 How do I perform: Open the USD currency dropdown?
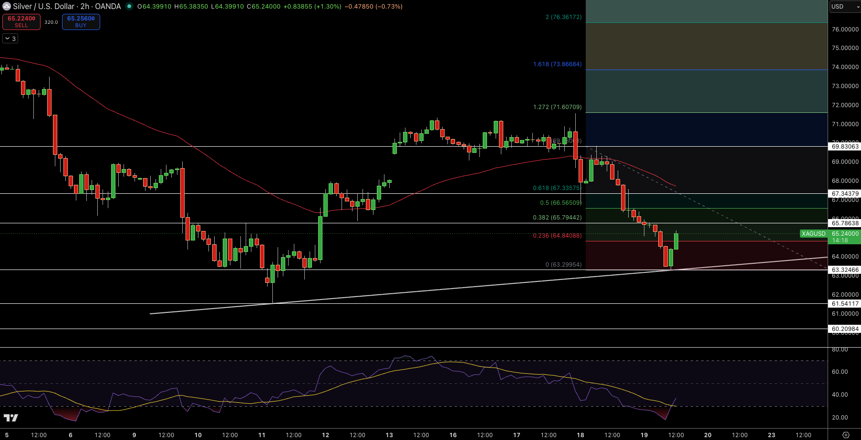tap(845, 6)
